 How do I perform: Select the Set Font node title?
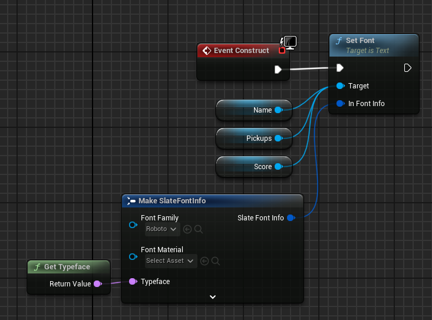coord(360,41)
